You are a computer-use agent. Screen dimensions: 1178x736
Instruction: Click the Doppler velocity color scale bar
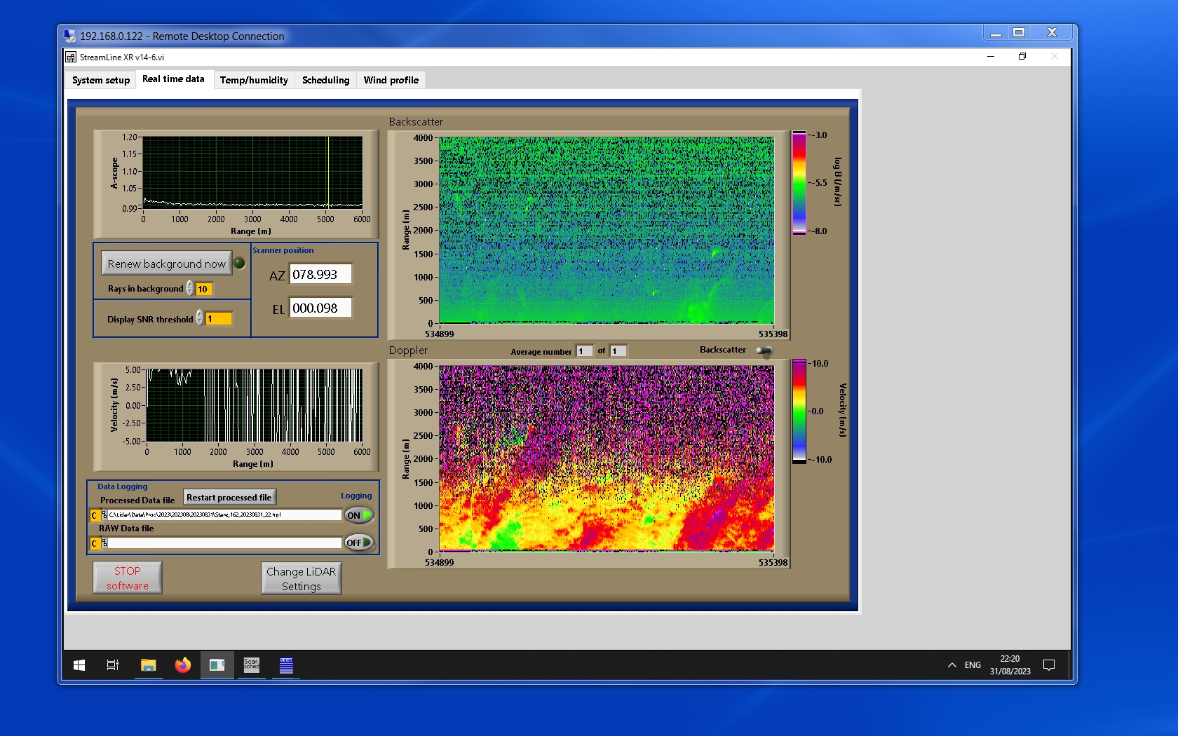click(x=799, y=411)
